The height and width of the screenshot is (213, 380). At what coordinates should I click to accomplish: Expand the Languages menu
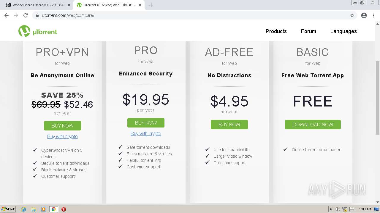[343, 31]
